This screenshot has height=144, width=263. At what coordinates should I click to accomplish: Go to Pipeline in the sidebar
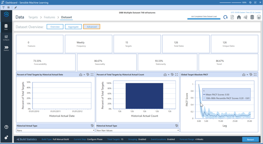point(6,49)
